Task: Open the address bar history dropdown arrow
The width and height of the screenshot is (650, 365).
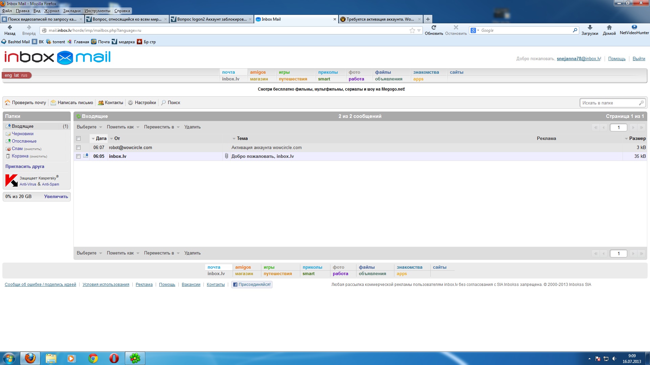Action: pyautogui.click(x=419, y=30)
